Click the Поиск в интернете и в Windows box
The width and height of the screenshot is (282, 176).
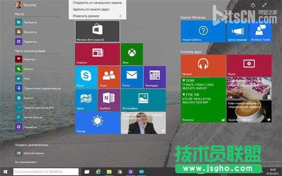point(46,172)
